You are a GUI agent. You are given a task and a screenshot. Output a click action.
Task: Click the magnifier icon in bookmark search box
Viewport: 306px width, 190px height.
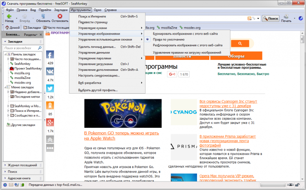(40, 48)
